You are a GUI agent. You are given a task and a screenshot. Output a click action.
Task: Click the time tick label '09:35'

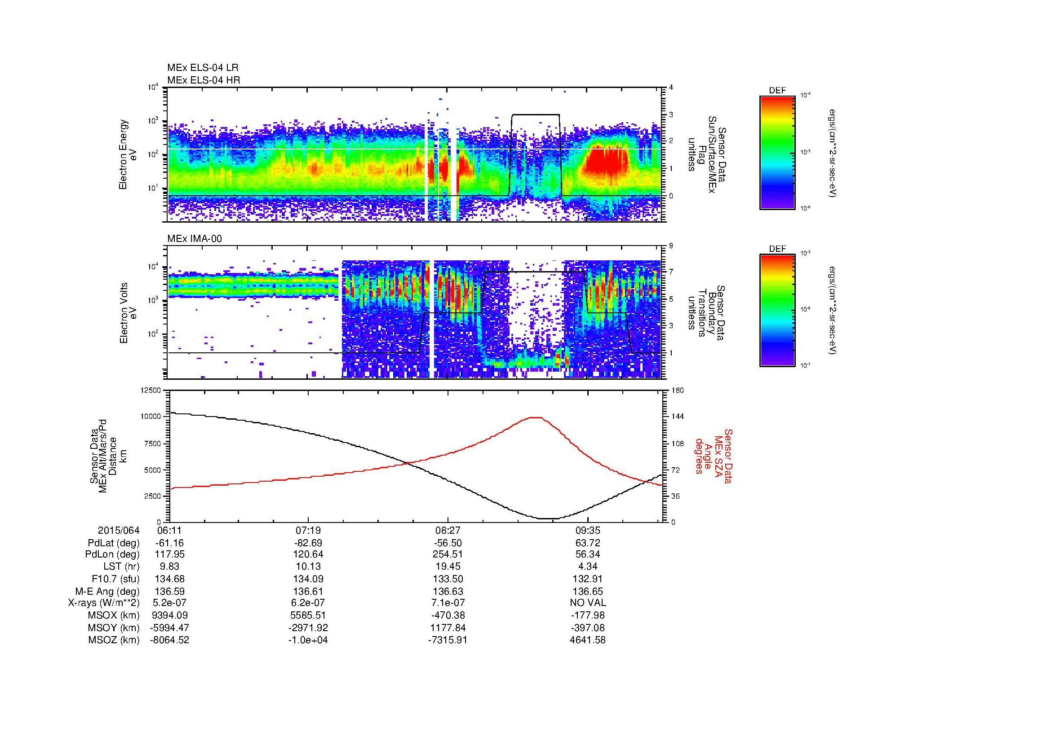coord(588,530)
